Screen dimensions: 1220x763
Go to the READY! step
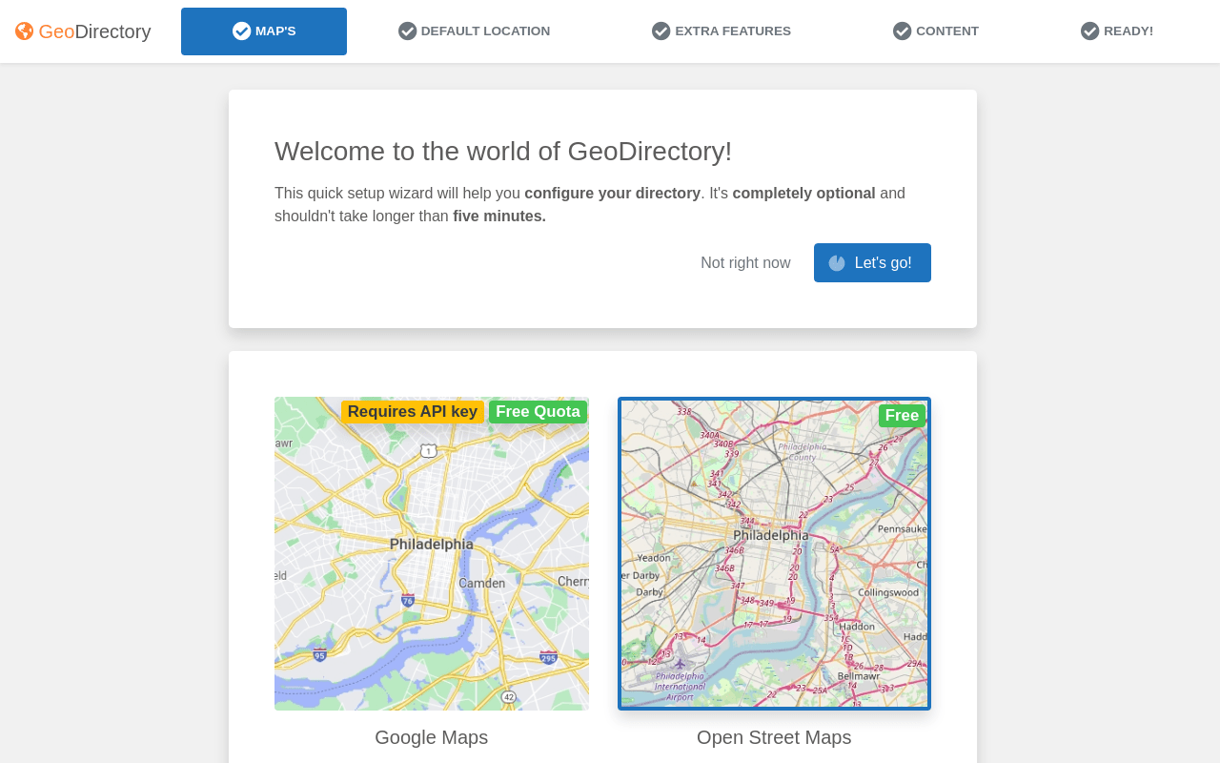[x=1117, y=31]
